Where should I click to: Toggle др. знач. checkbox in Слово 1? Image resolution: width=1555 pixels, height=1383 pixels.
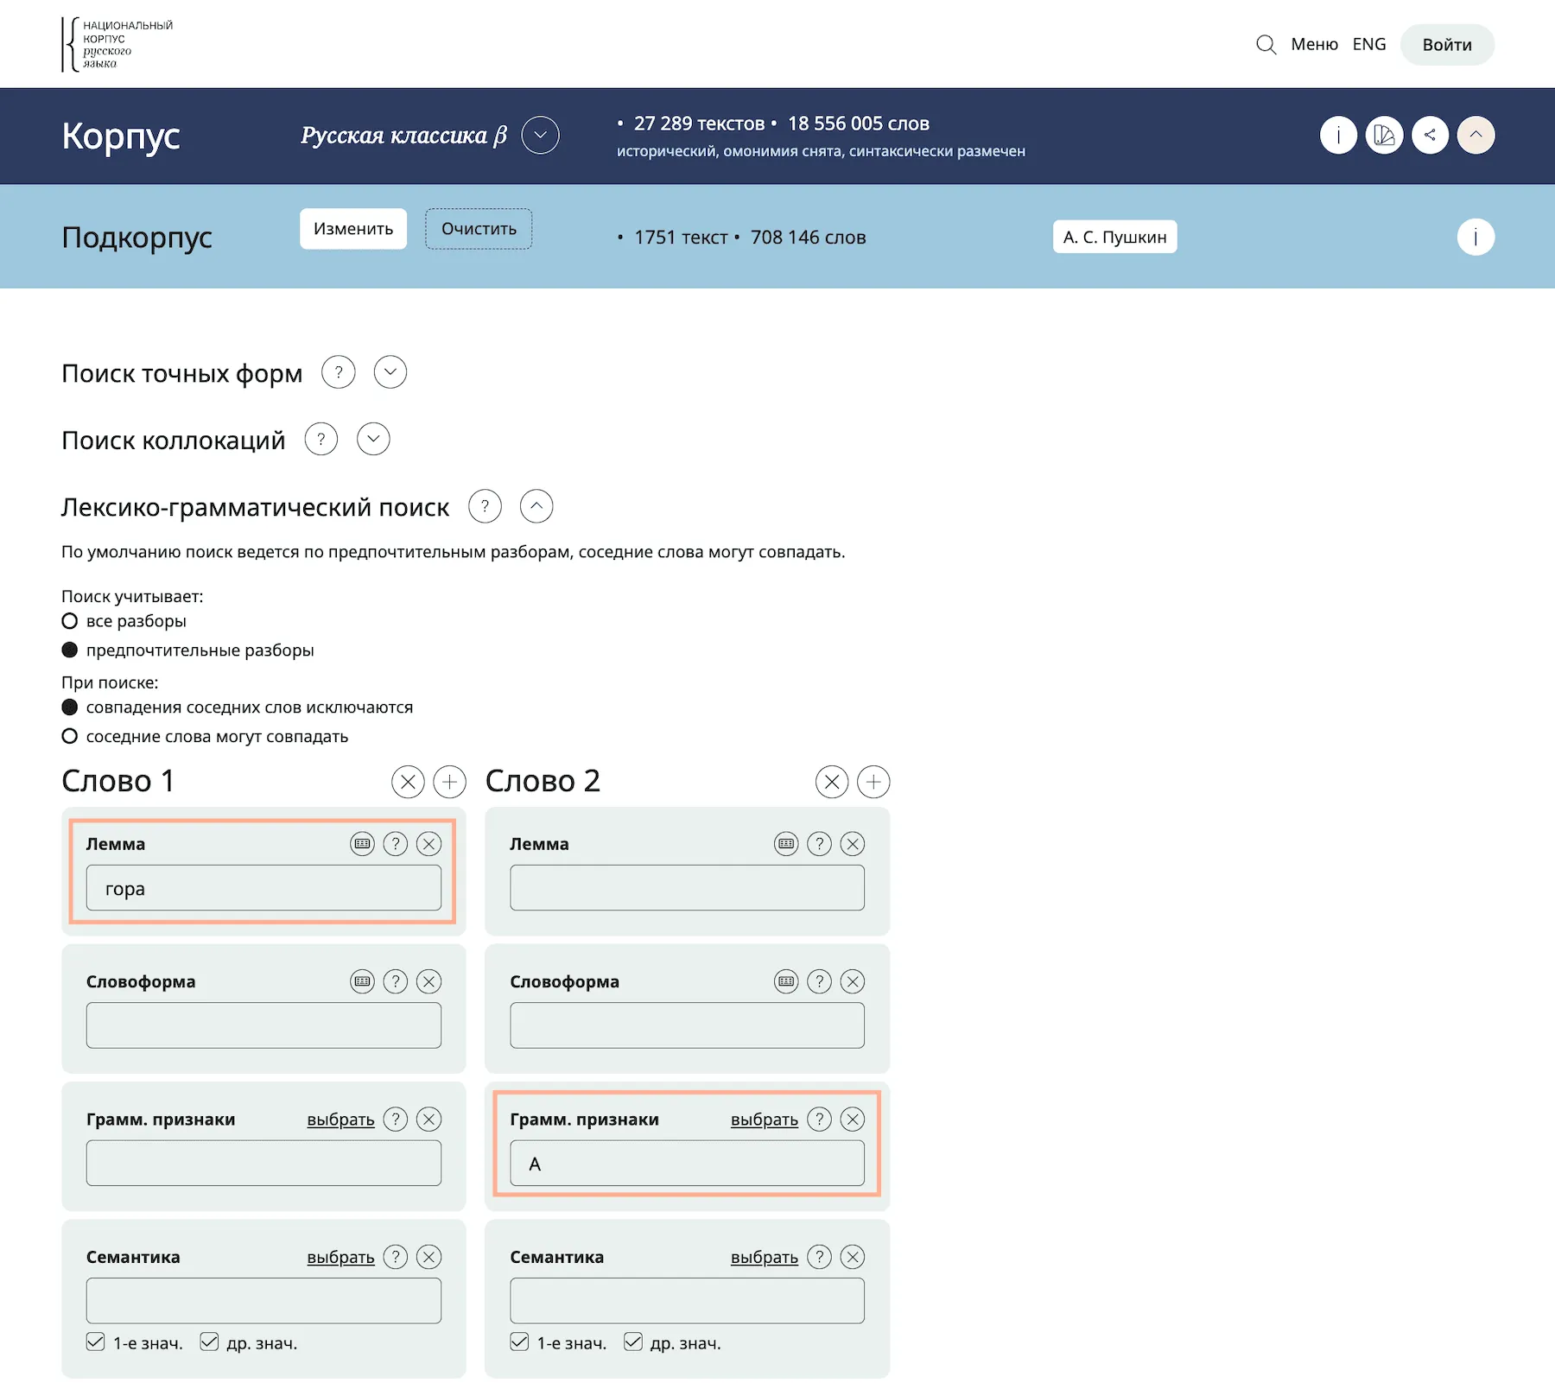tap(209, 1342)
